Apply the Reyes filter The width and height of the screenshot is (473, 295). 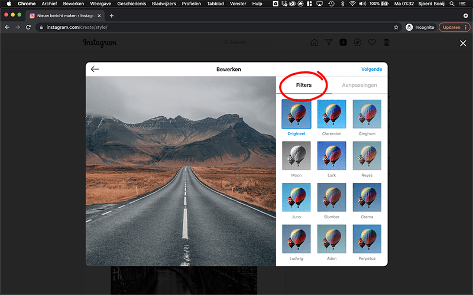pos(367,156)
